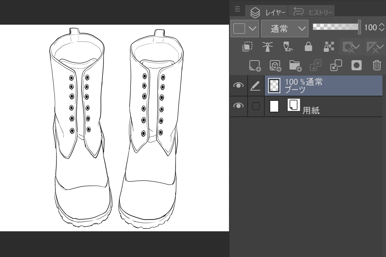Image resolution: width=386 pixels, height=257 pixels.
Task: Tick the empty checkbox on the 用紙 layer
Action: click(256, 106)
